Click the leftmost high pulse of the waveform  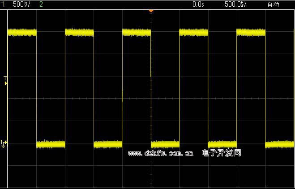22,32
